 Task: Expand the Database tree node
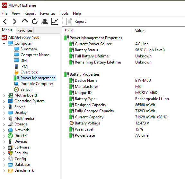(x=4, y=165)
